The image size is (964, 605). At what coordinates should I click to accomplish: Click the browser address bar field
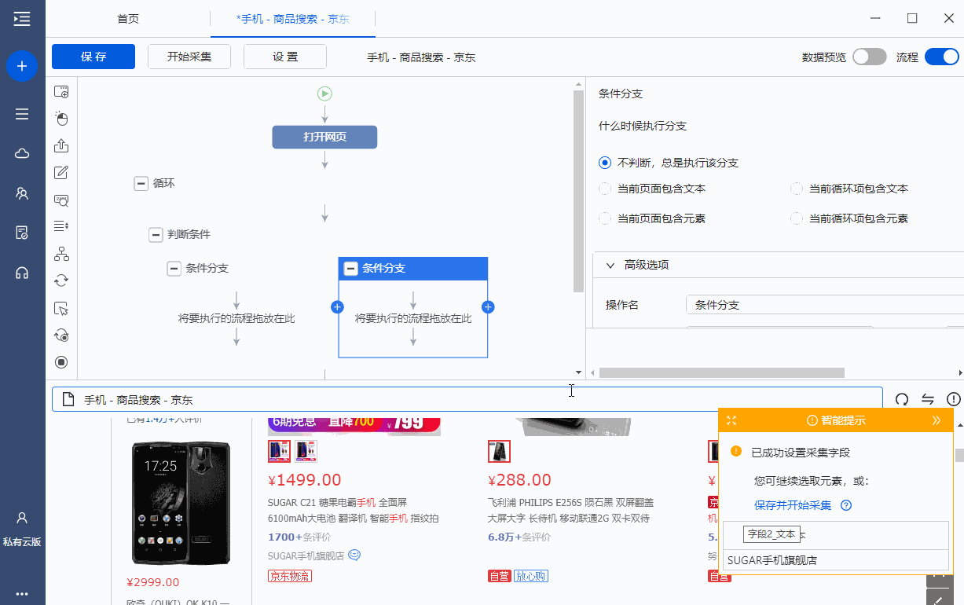pos(467,399)
